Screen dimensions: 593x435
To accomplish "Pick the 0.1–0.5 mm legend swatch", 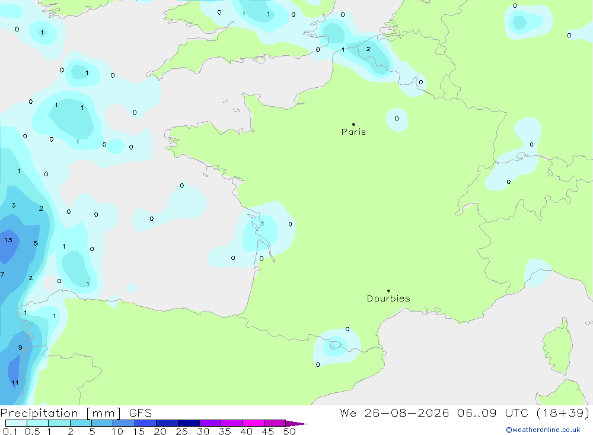I will click(16, 423).
